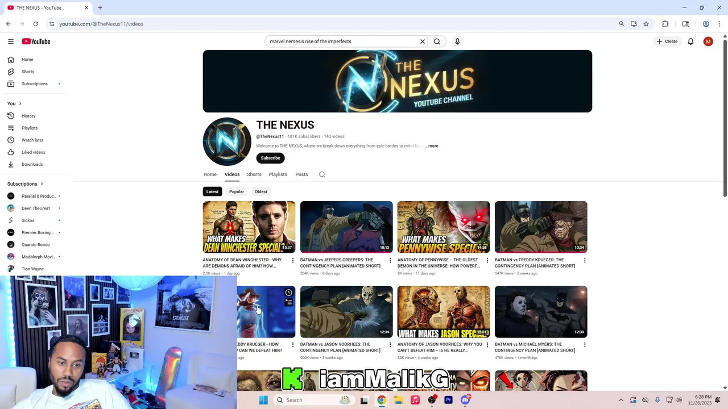Close THE NEXUS - YouTube tab

(x=86, y=8)
